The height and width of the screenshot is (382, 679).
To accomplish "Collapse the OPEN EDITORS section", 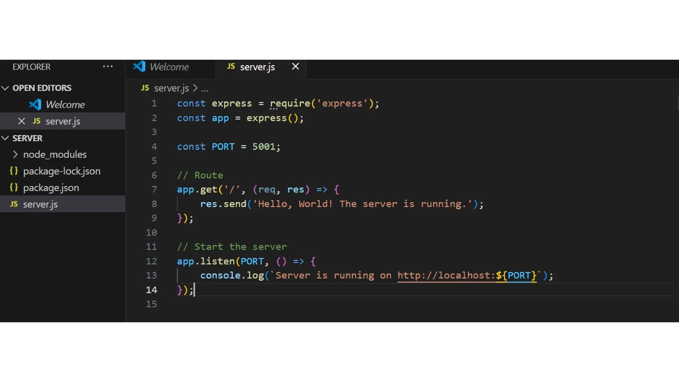I will click(x=5, y=88).
